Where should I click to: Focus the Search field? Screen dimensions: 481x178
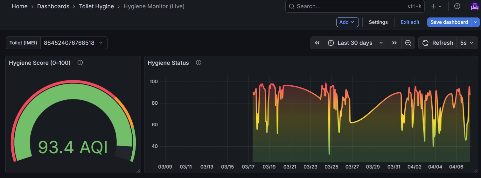(355, 6)
